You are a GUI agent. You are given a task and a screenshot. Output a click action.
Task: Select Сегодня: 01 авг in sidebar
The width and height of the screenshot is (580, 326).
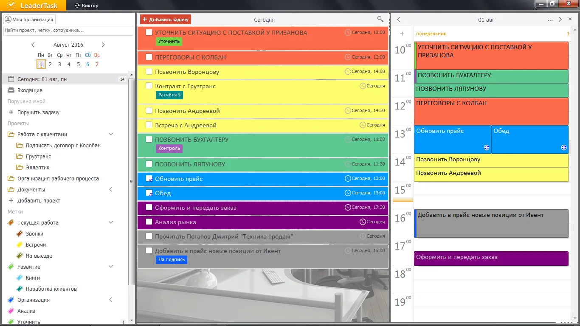click(42, 79)
